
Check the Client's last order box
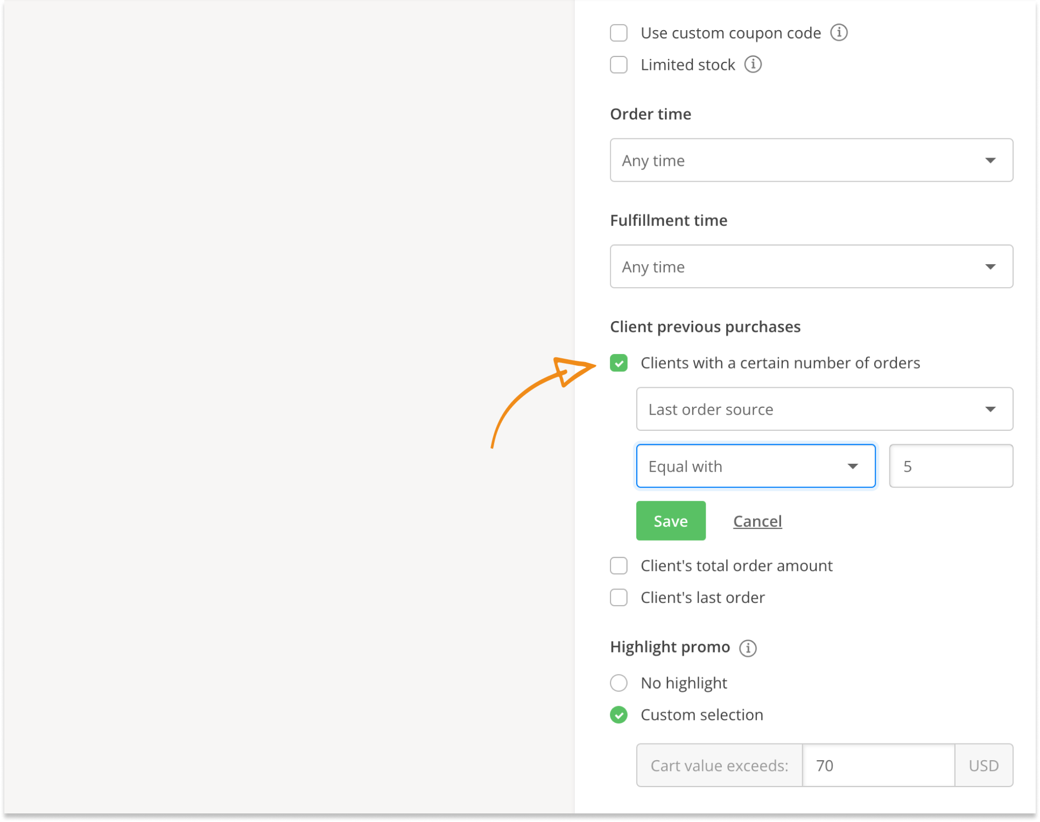pos(619,597)
